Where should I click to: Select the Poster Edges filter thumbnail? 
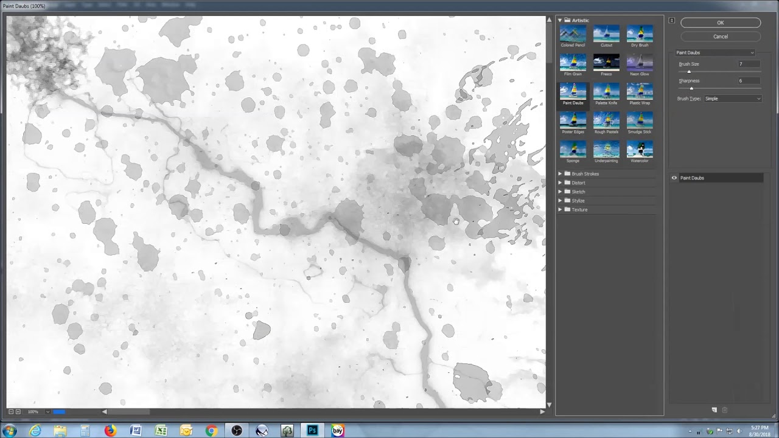pos(573,120)
